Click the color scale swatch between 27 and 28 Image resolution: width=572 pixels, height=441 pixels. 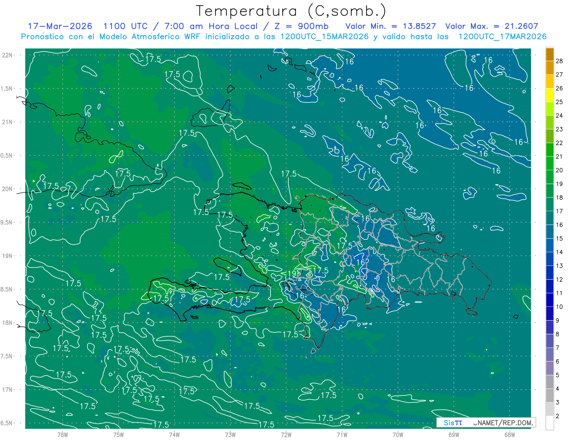(550, 68)
